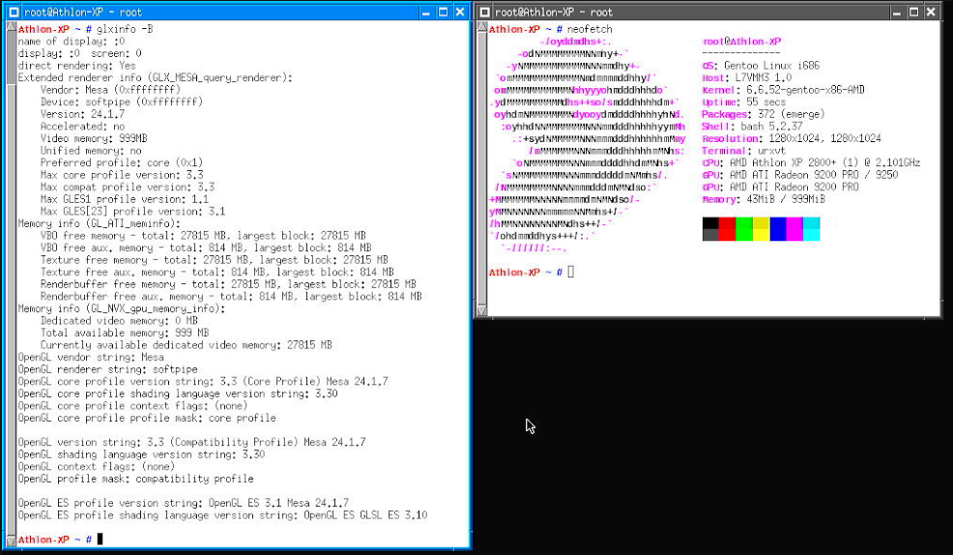Maximize the glxinfo terminal window
Viewport: 953px width, 555px height.
coord(443,12)
